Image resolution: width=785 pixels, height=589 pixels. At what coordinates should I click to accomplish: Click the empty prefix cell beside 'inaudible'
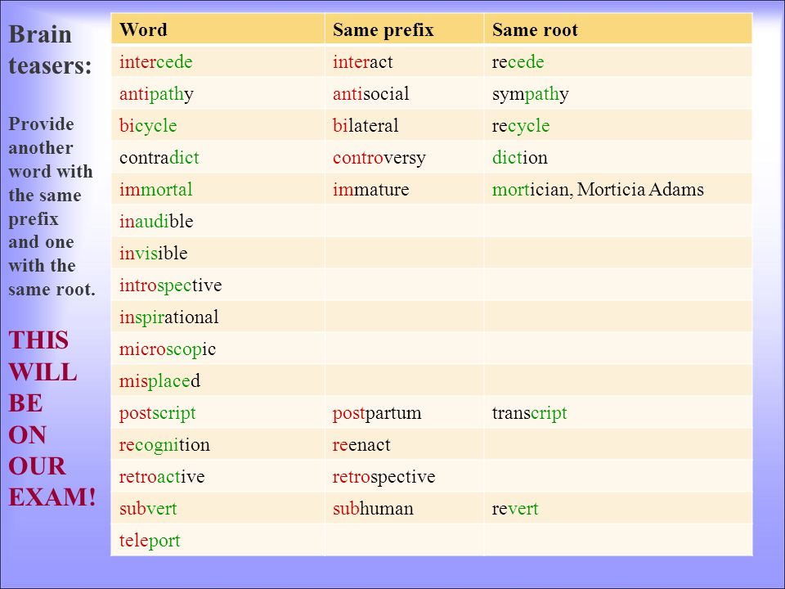(x=405, y=221)
